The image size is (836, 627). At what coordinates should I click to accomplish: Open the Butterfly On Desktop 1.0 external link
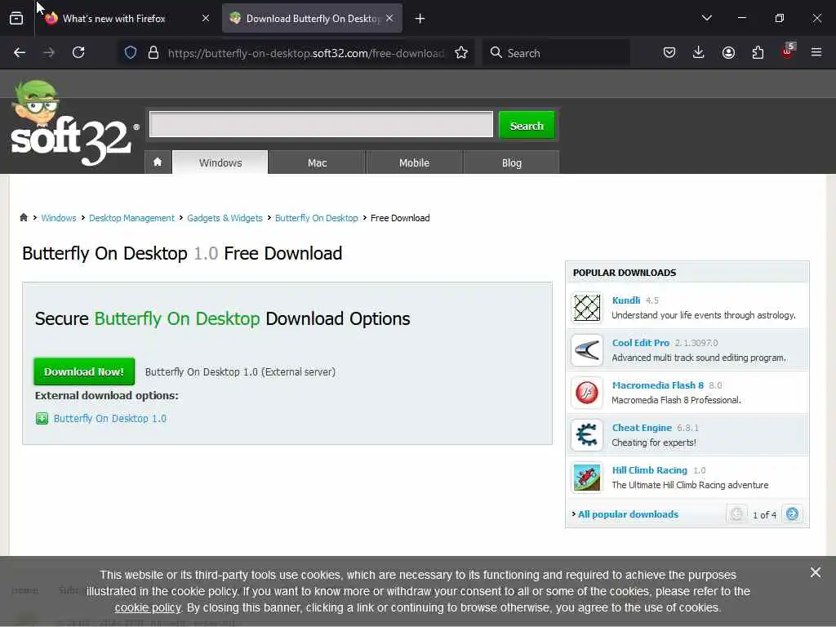tap(110, 419)
